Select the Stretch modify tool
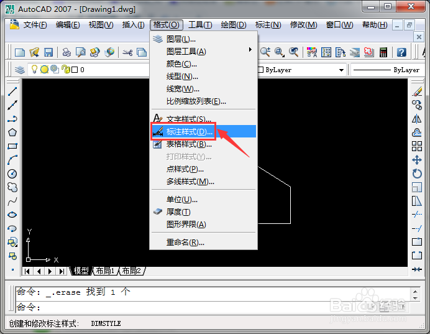This screenshot has width=430, height=334. tap(417, 201)
